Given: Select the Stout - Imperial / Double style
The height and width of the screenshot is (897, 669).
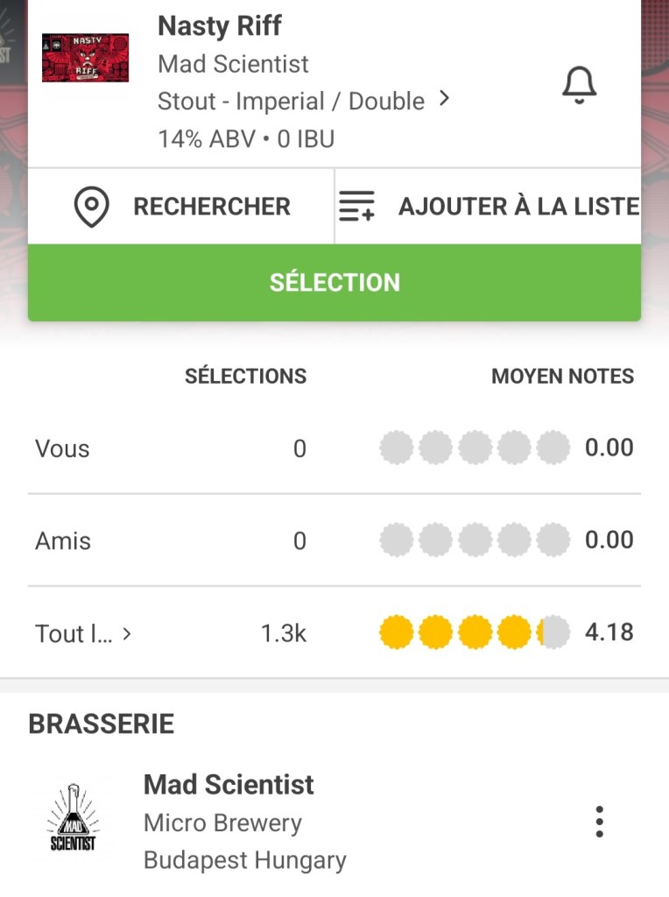Looking at the screenshot, I should coord(291,101).
